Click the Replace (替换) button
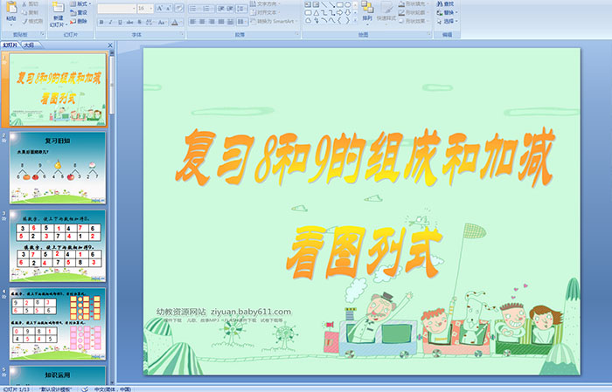The width and height of the screenshot is (612, 392). 449,13
